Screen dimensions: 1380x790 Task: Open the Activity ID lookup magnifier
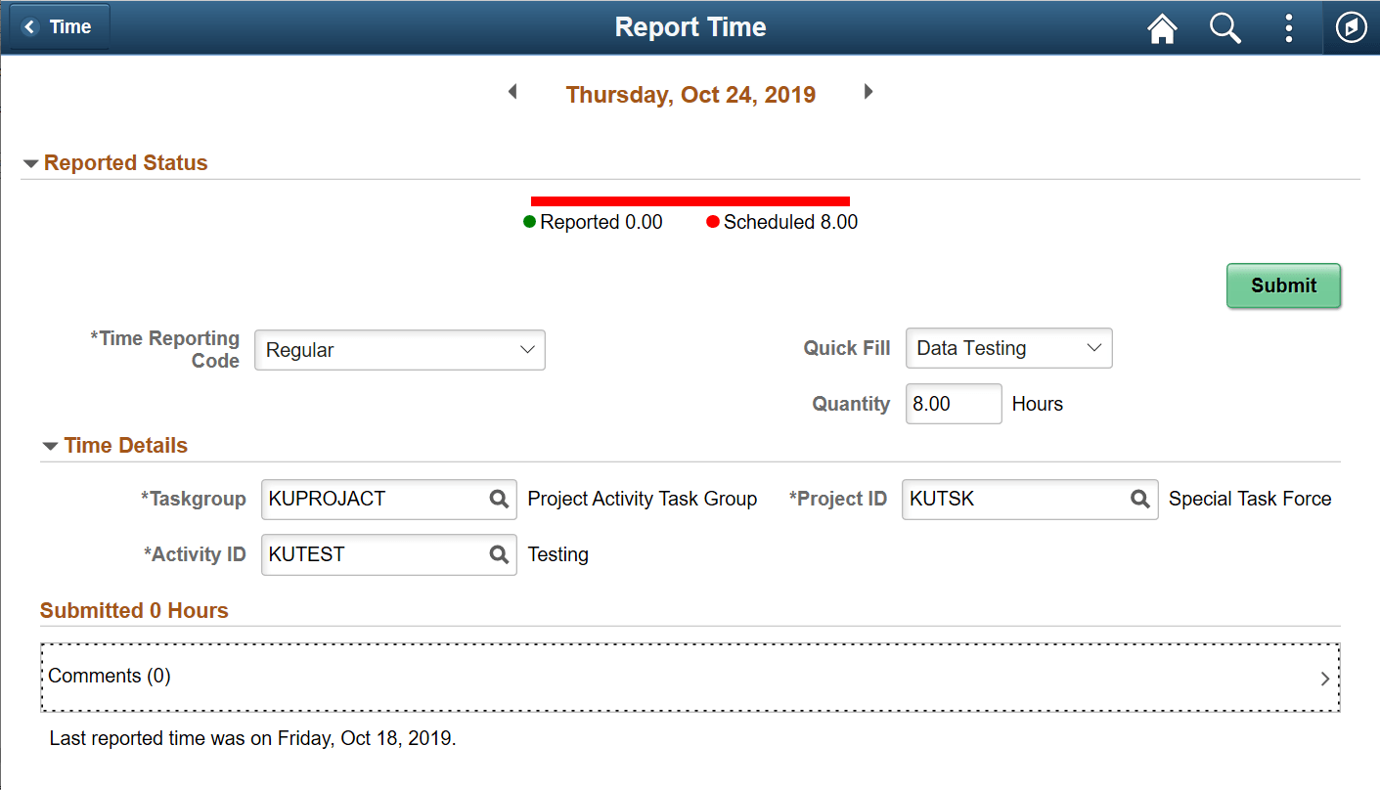coord(499,554)
